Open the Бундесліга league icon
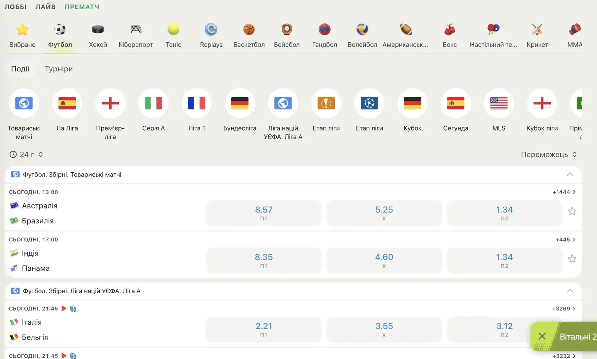The width and height of the screenshot is (597, 359). coord(240,103)
